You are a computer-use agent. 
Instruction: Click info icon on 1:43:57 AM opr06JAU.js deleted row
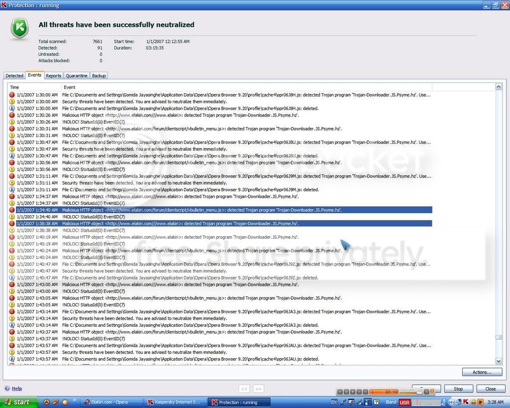click(x=12, y=359)
